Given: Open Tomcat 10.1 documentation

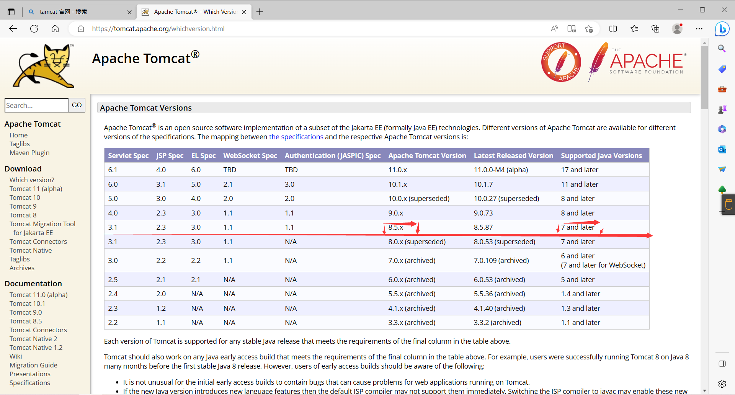Looking at the screenshot, I should point(27,304).
